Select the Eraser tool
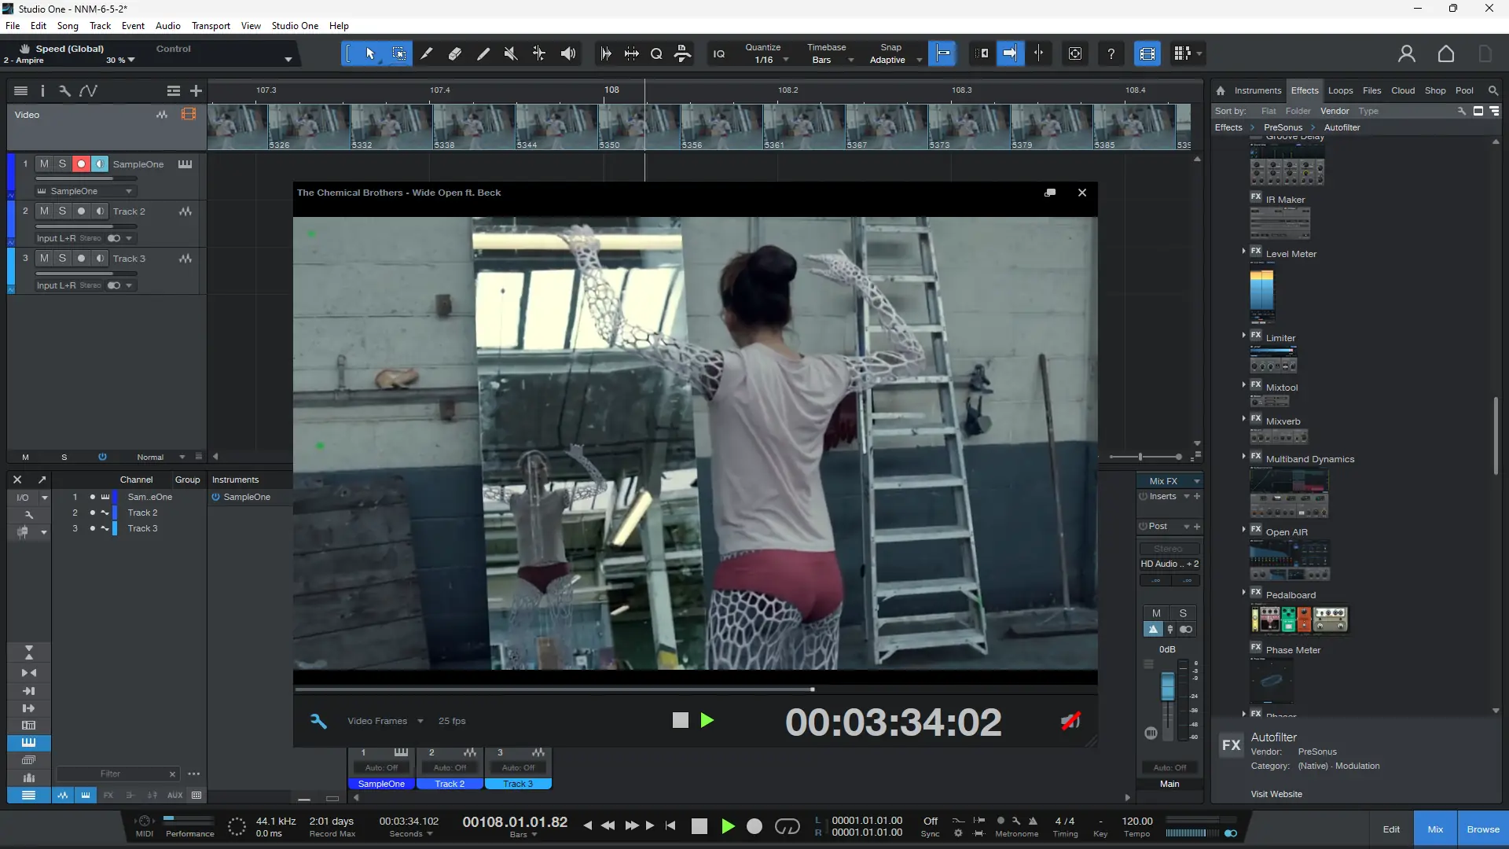1509x849 pixels. 455,53
